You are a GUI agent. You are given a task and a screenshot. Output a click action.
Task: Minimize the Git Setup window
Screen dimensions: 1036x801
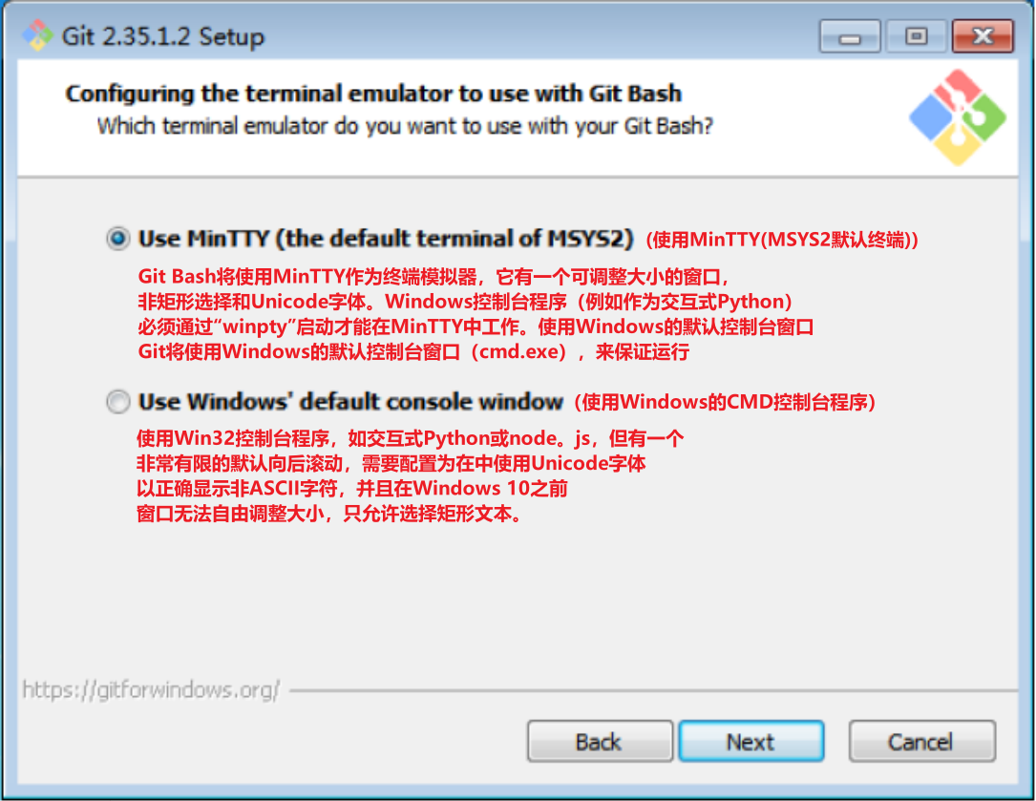click(x=850, y=35)
